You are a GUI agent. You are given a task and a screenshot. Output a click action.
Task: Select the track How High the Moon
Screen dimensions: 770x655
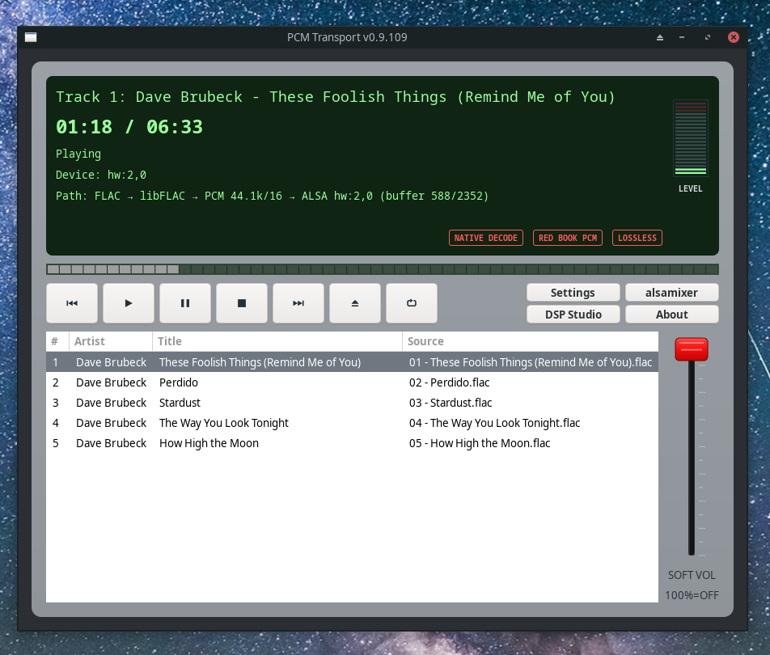tap(209, 443)
